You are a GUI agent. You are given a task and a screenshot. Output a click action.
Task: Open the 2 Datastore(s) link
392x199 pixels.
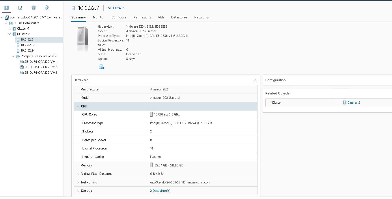[x=160, y=191]
